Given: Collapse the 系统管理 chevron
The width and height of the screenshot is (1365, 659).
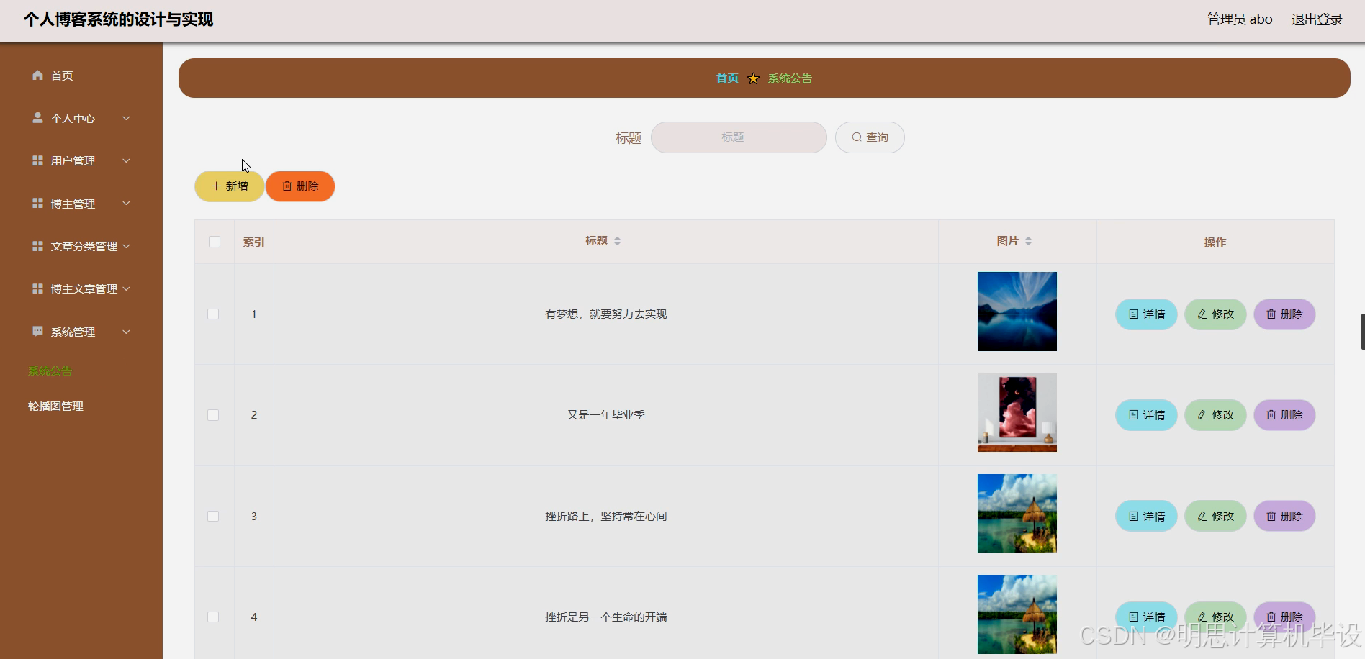Looking at the screenshot, I should point(126,332).
